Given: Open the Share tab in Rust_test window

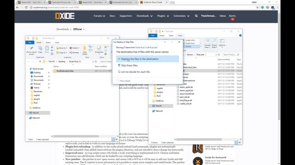Looking at the screenshot, I should click(x=171, y=36).
